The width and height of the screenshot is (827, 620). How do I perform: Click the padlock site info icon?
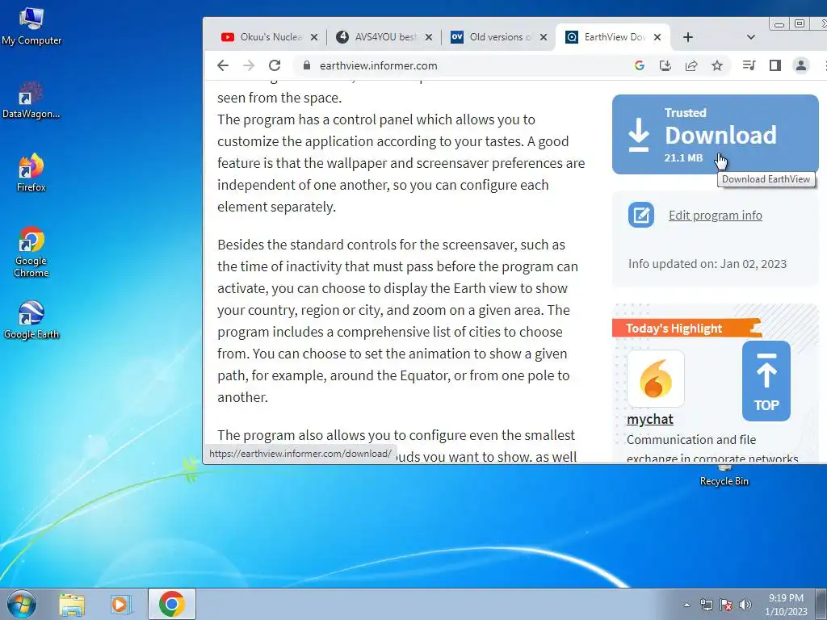[x=306, y=65]
